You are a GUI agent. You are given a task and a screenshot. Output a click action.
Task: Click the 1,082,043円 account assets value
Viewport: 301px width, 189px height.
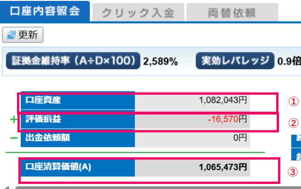point(222,100)
